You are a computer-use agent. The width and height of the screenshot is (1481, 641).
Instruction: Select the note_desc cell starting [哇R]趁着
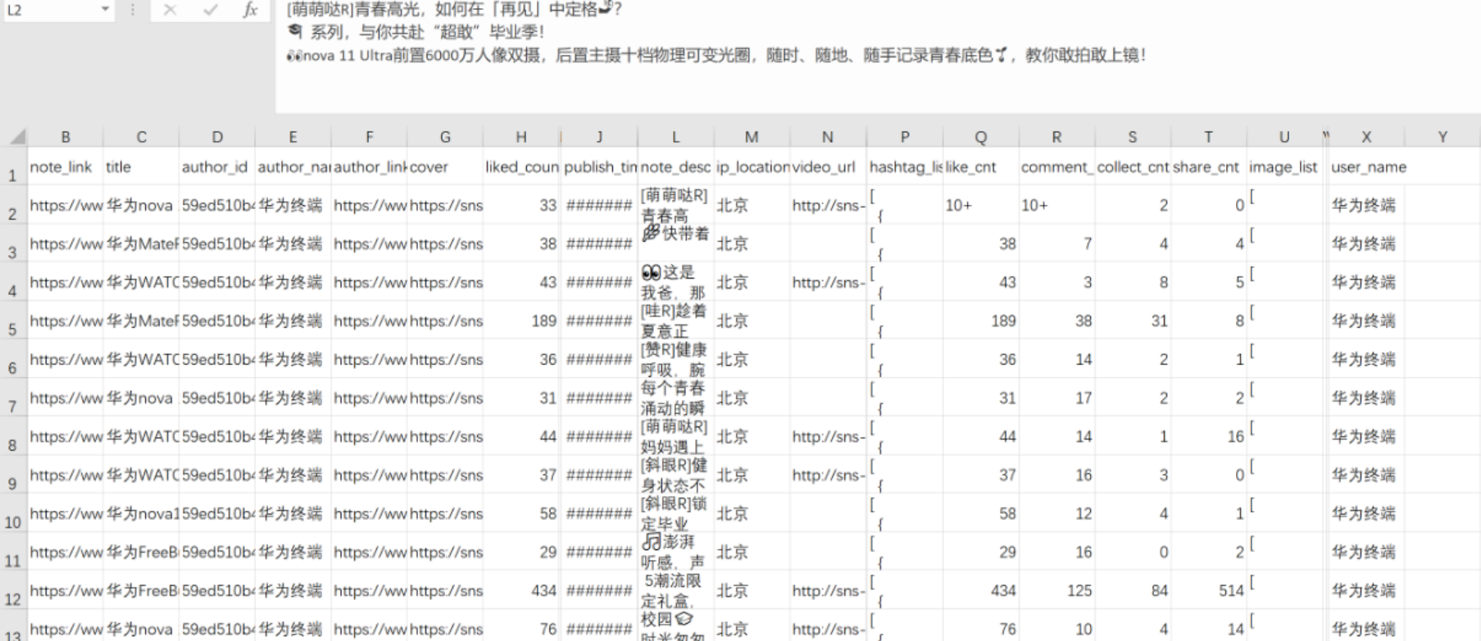click(x=675, y=320)
